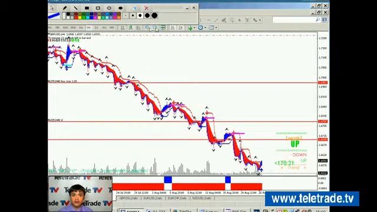
Task: Click the system tray clock
Action: tap(320, 211)
